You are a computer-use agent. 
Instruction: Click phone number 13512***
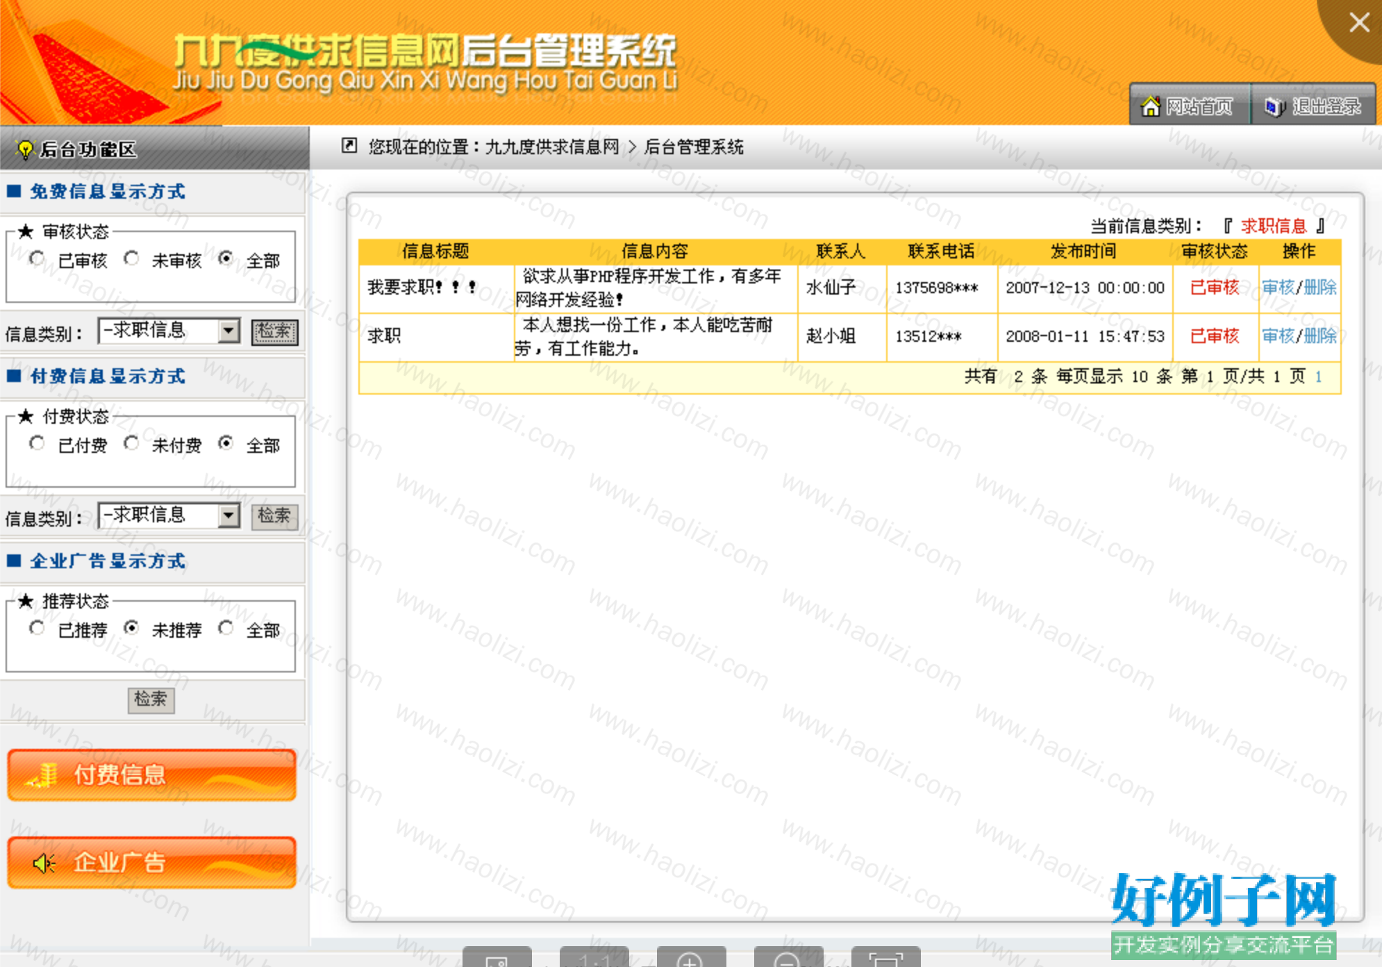928,336
